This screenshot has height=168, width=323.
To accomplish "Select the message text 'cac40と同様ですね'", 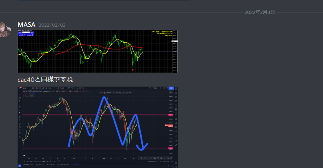I will coord(45,79).
